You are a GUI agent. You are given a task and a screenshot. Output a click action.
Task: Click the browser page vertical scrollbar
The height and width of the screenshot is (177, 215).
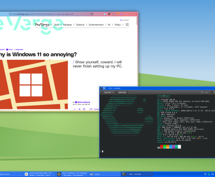coord(137,21)
